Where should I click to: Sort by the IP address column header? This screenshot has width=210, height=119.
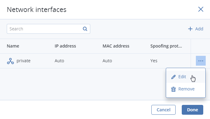(65, 46)
